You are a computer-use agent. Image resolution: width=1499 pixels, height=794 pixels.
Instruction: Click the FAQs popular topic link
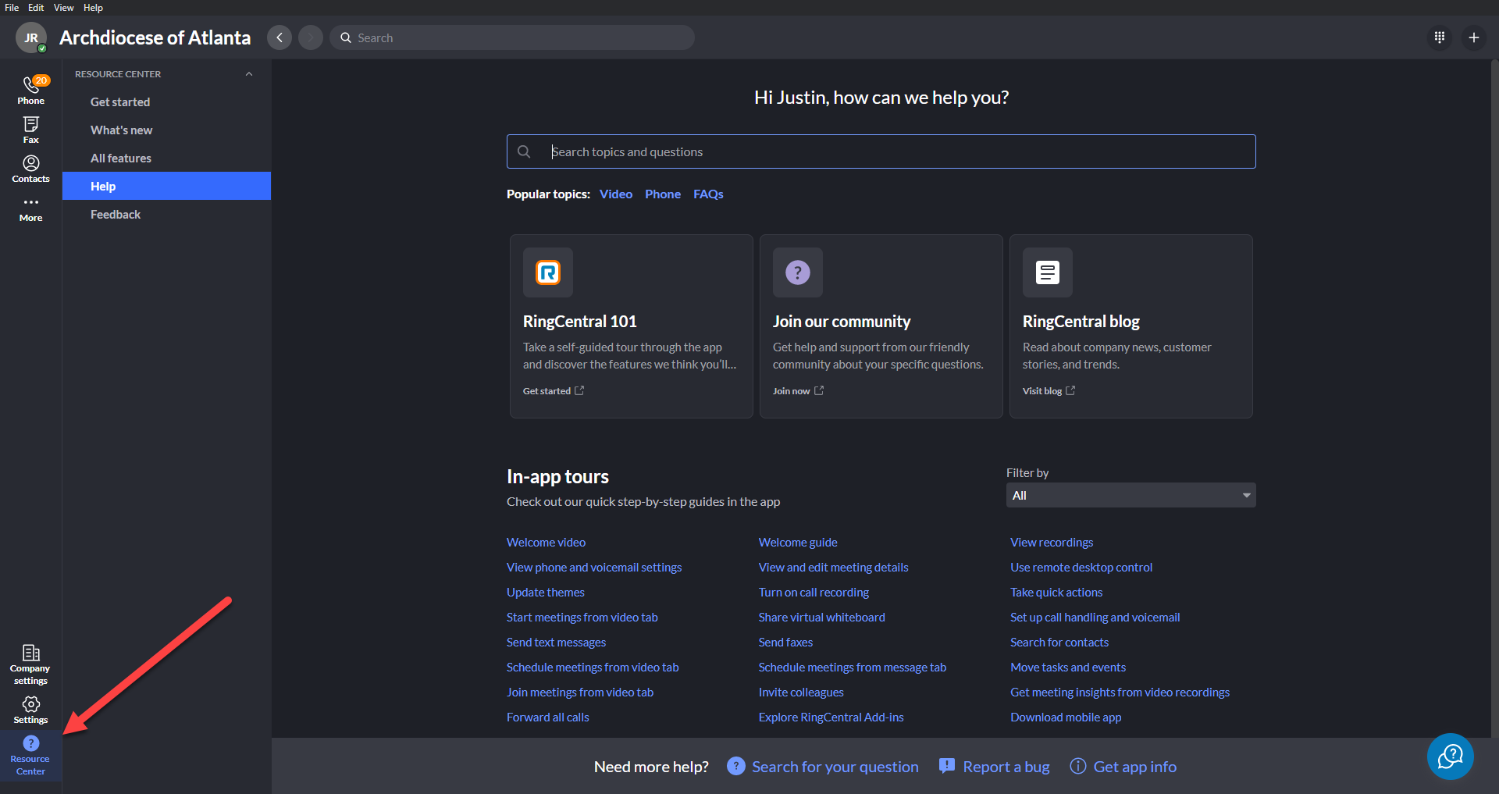pyautogui.click(x=708, y=194)
